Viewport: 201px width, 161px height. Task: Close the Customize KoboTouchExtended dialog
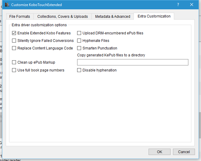(x=192, y=5)
